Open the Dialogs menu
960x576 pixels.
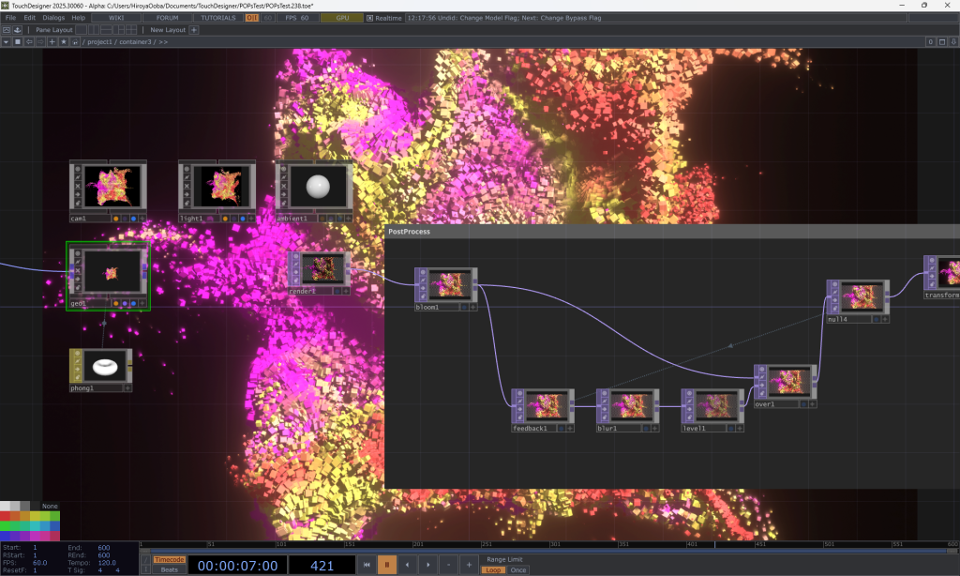click(53, 18)
